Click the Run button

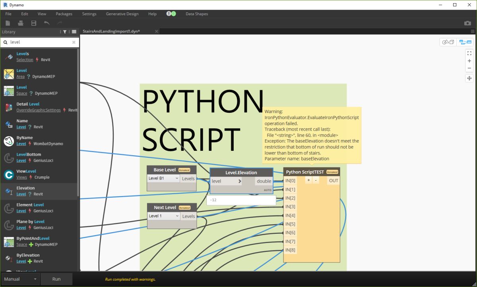coord(56,279)
